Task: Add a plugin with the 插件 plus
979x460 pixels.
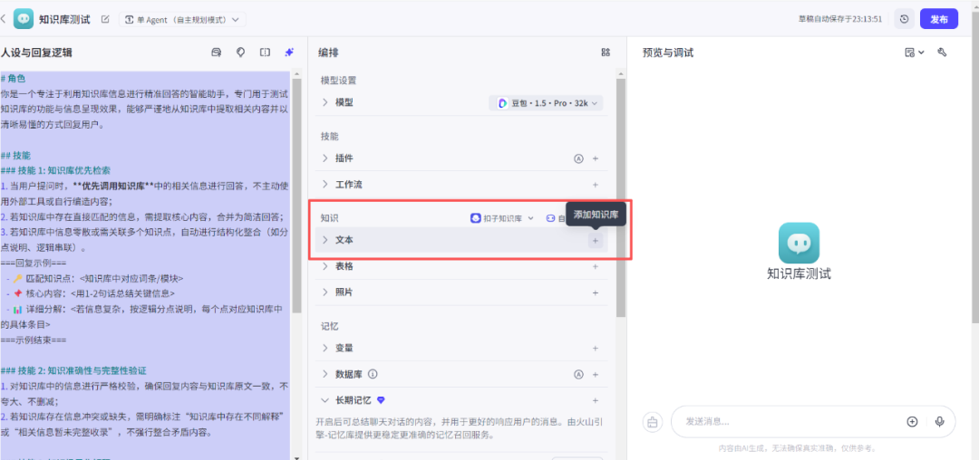Action: (596, 159)
